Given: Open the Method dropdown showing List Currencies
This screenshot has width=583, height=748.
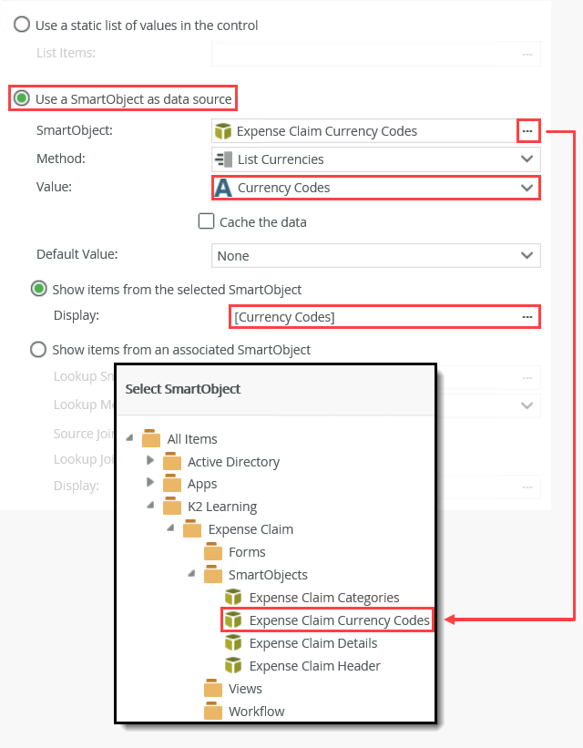Looking at the screenshot, I should [x=525, y=159].
